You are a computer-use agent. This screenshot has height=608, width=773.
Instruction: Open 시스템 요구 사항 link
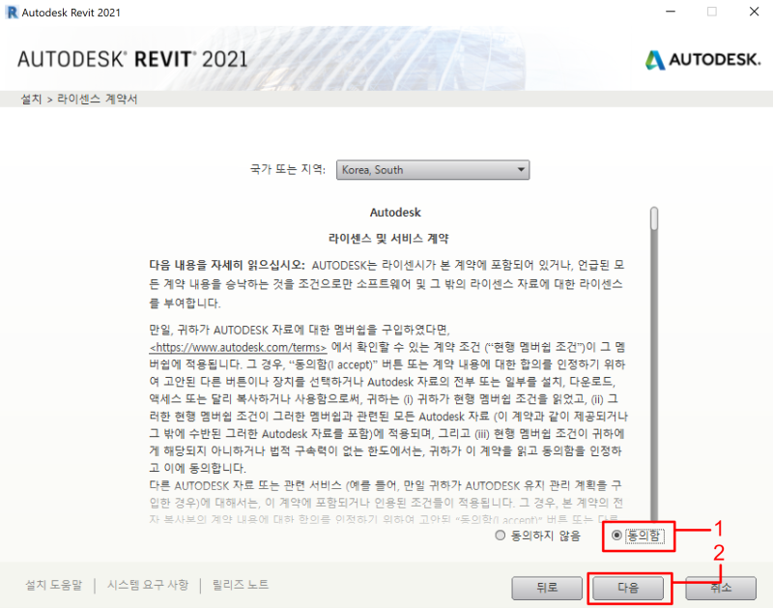pos(148,585)
